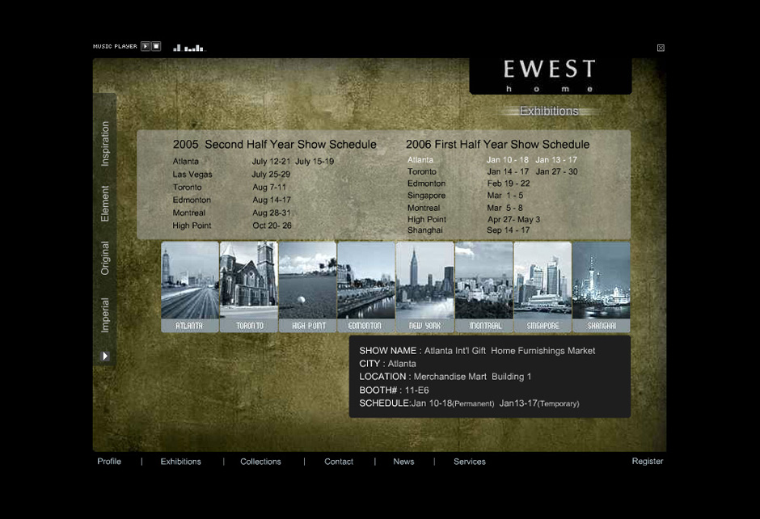The width and height of the screenshot is (760, 519).
Task: Close the site window with the X icon
Action: click(661, 48)
